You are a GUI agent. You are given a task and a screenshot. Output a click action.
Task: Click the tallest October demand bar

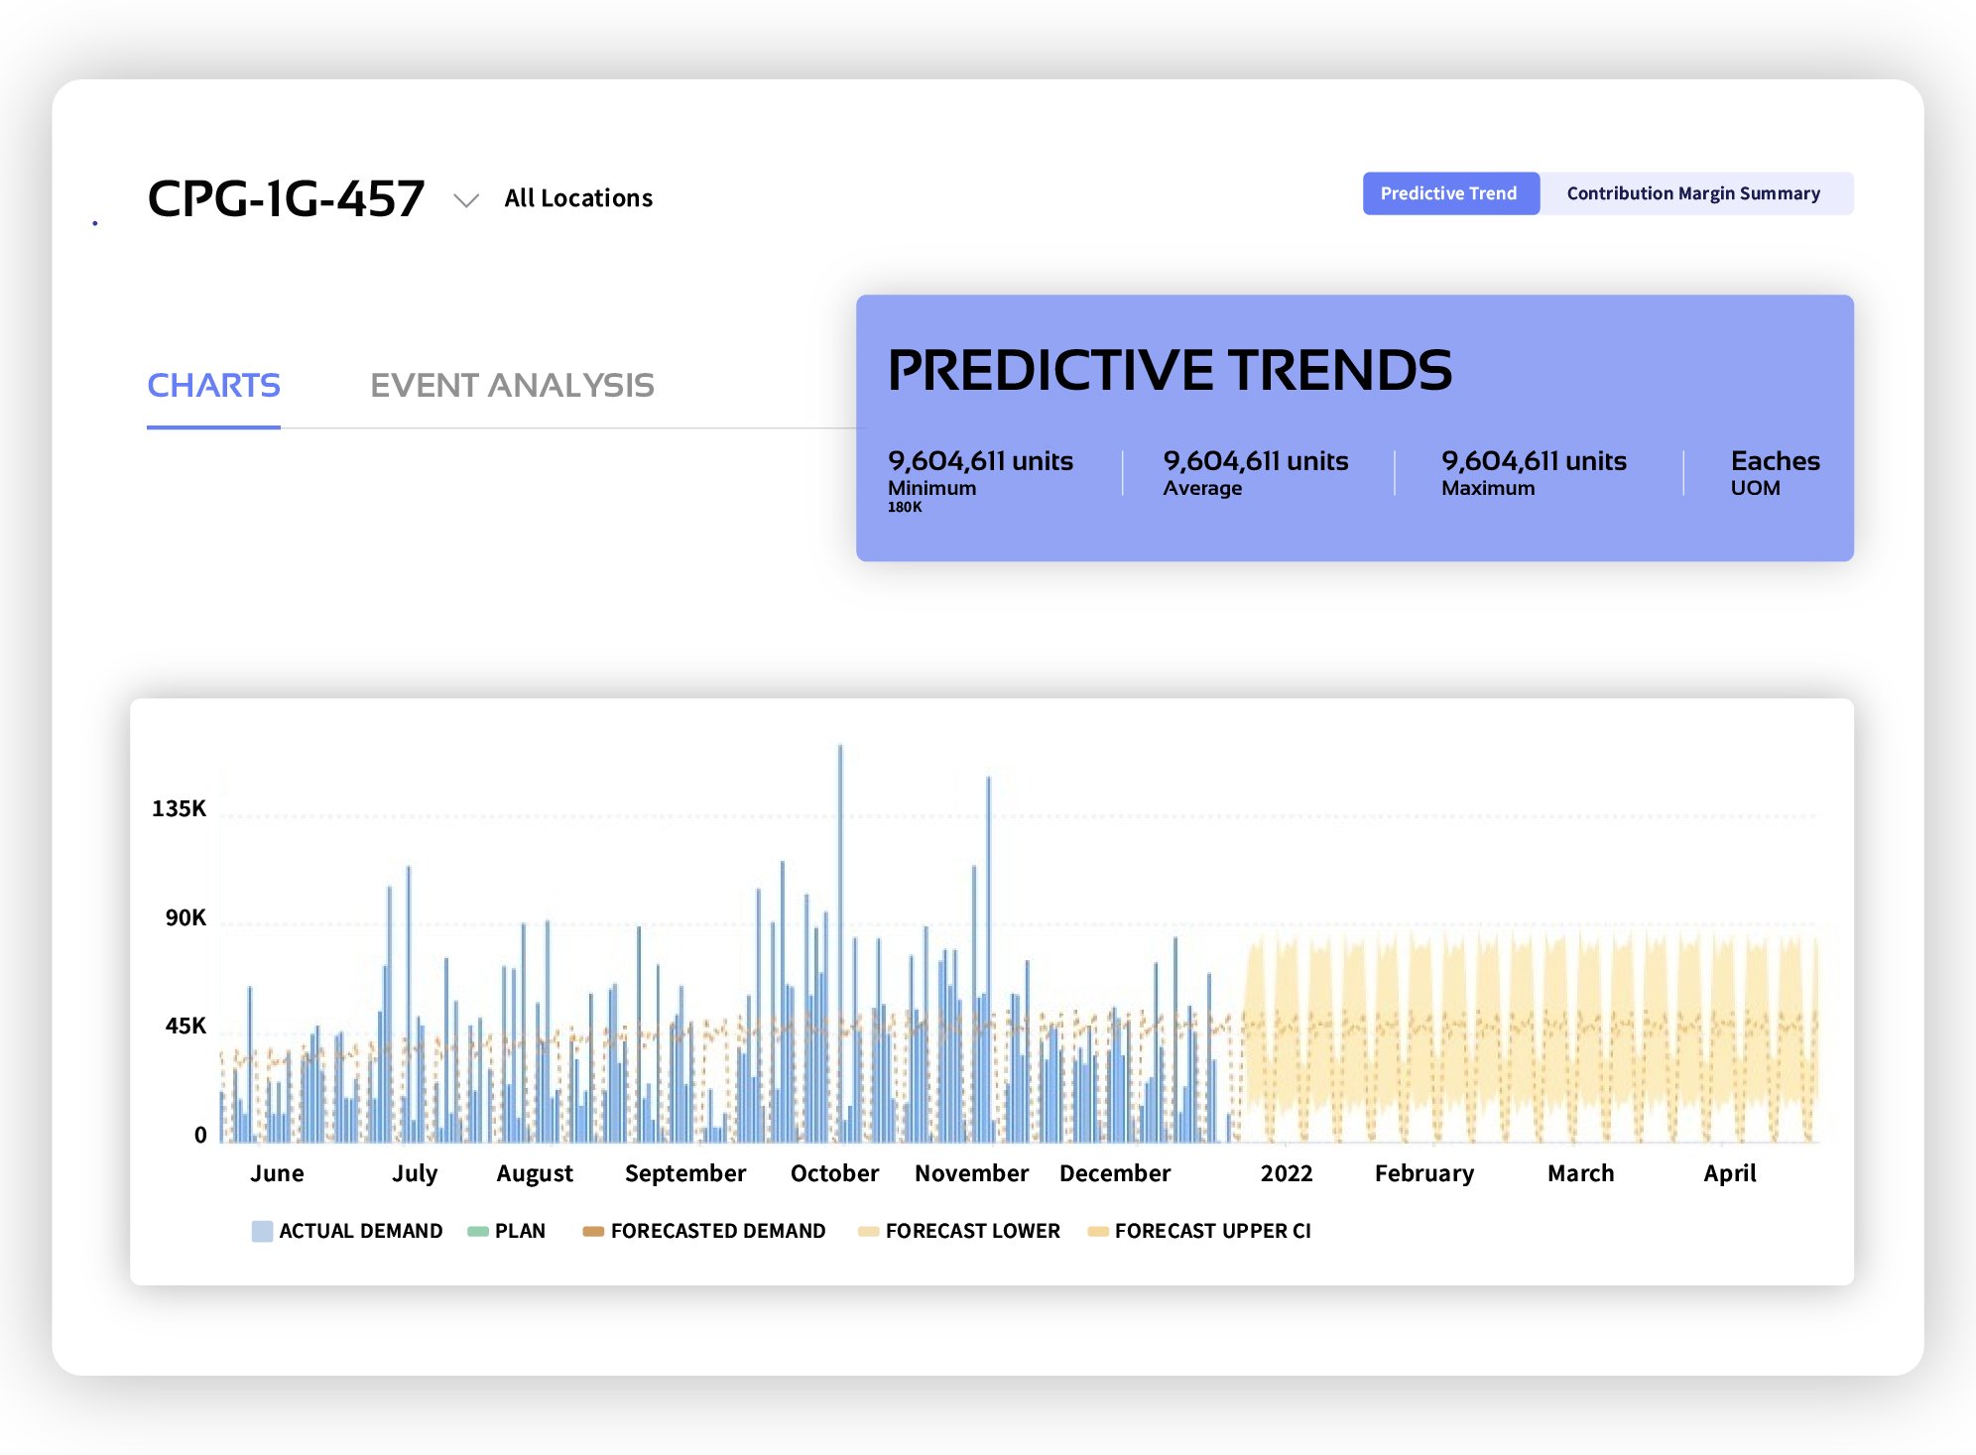tap(840, 942)
